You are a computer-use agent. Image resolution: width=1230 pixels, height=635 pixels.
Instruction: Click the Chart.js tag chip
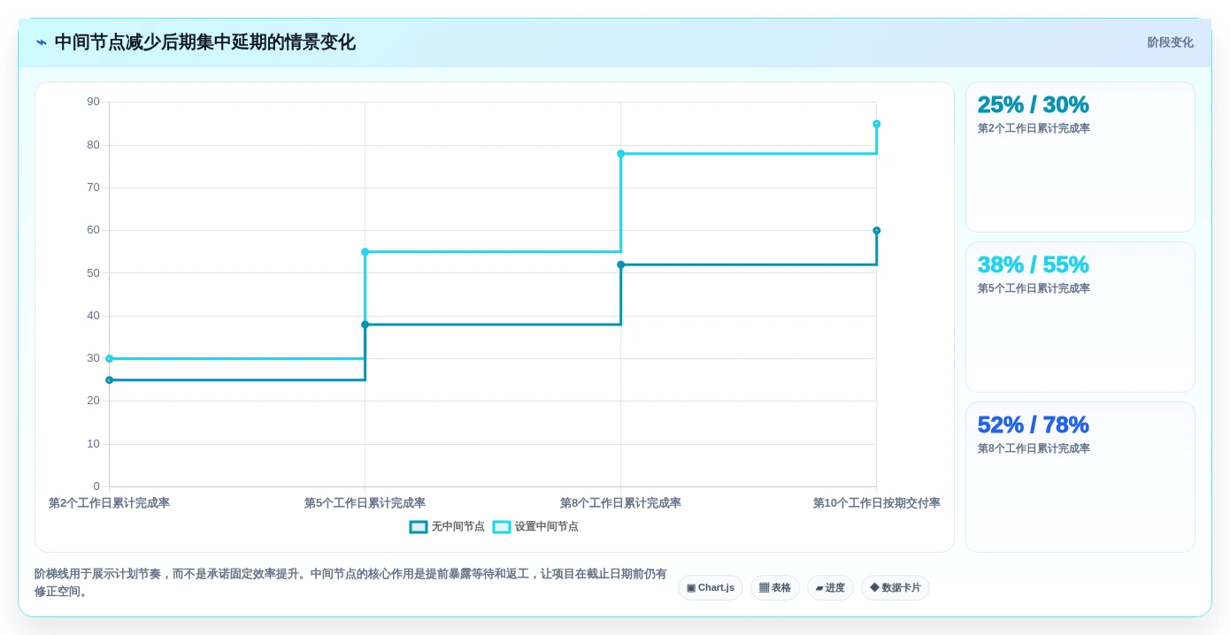(711, 588)
